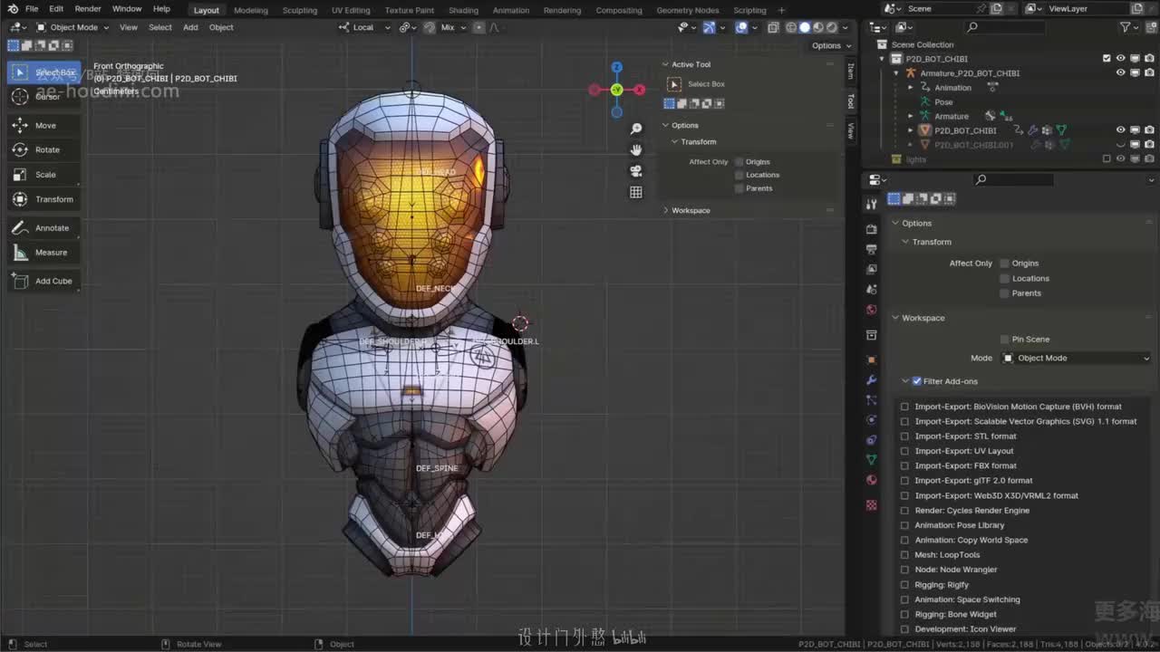Open View Layer properties tab icon
1160x652 pixels.
[872, 269]
